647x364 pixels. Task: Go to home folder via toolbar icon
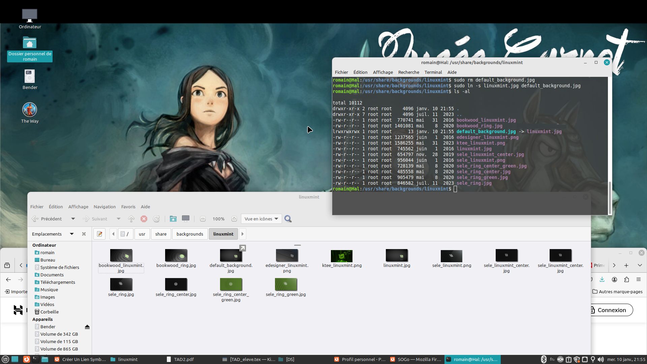(173, 219)
